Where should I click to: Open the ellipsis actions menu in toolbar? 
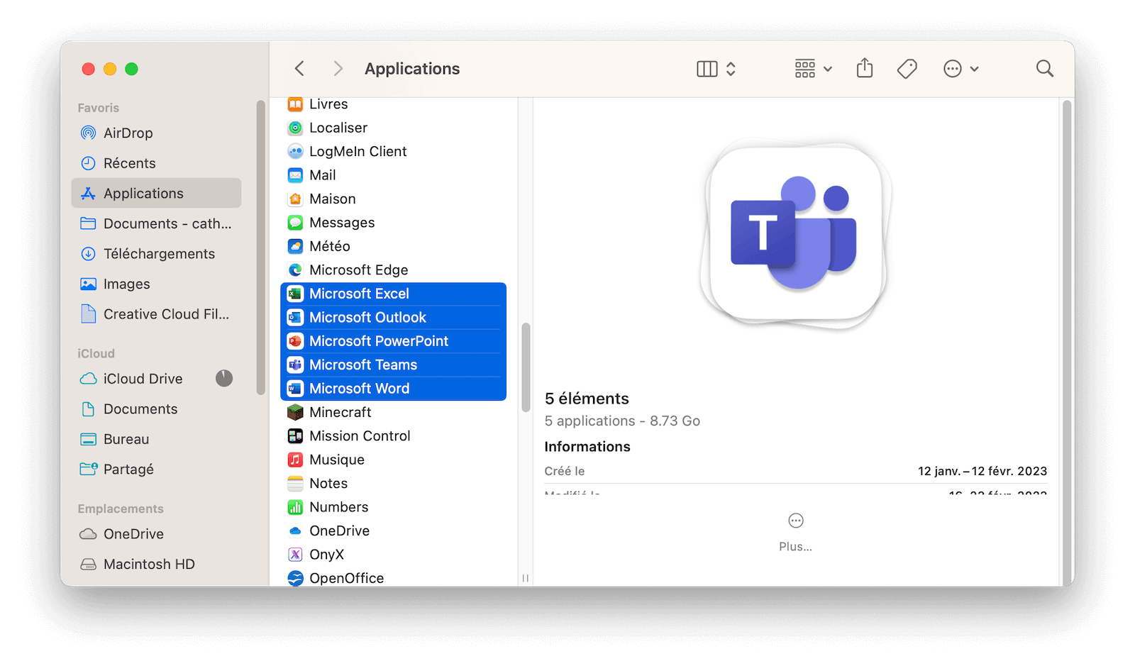(960, 69)
